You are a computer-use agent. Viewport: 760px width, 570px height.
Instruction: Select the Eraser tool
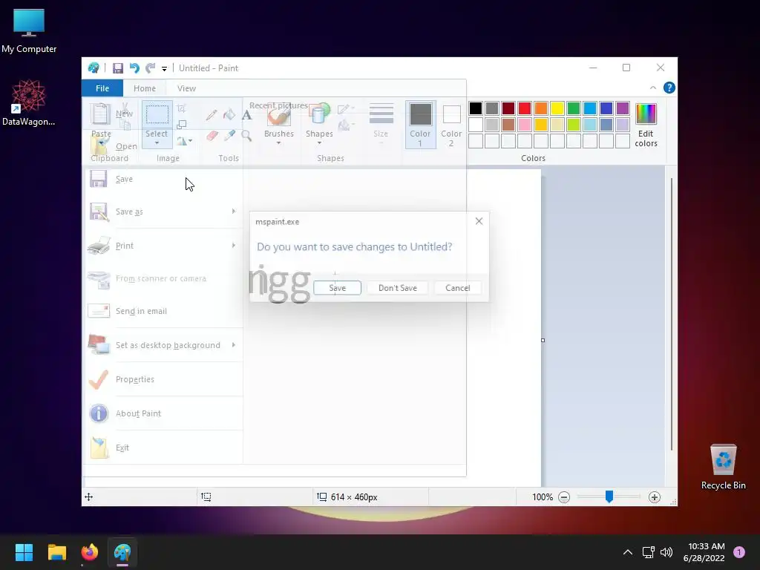(212, 135)
